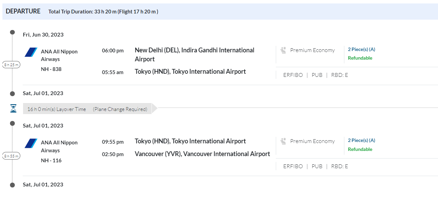Image resolution: width=438 pixels, height=204 pixels.
Task: Click the 8 h 25 m duration badge
Action: click(11, 65)
